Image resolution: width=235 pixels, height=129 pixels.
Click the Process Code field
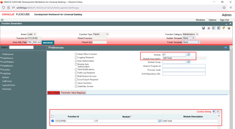coord(184,70)
